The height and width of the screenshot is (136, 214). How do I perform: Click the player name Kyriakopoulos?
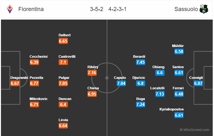[172, 109]
